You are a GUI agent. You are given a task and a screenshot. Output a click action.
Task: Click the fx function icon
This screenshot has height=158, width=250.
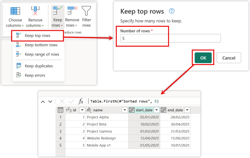pyautogui.click(x=81, y=101)
